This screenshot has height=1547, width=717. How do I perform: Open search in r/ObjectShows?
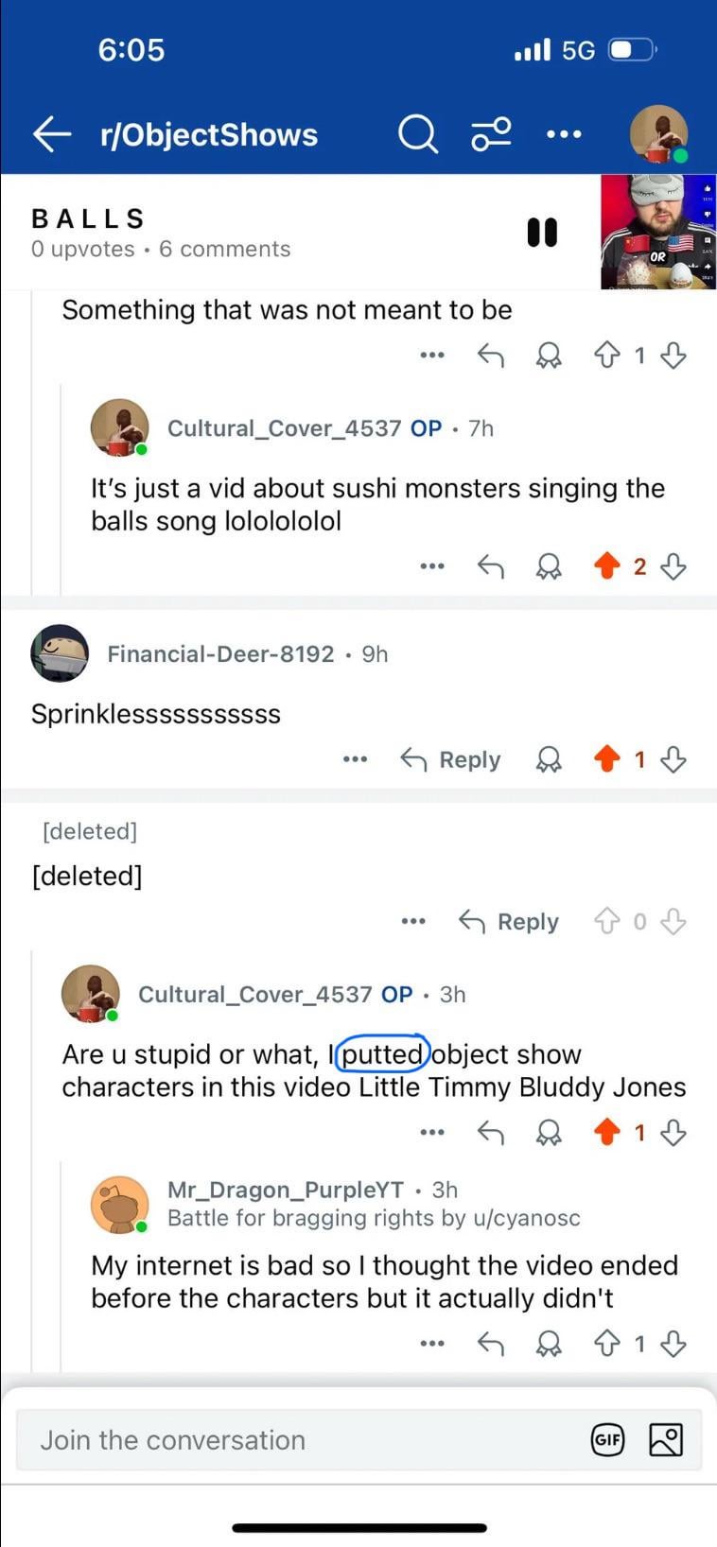click(x=417, y=134)
